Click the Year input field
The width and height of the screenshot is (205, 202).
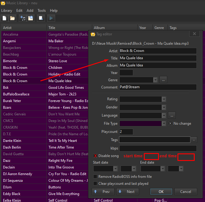pyautogui.click(x=126, y=73)
